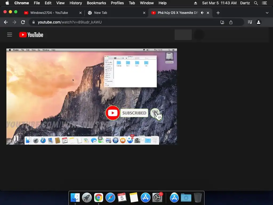The height and width of the screenshot is (205, 273).
Task: Open the Edit menu
Action: (48, 3)
